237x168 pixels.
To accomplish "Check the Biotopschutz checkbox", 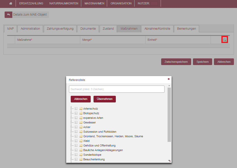I will coord(76,113).
